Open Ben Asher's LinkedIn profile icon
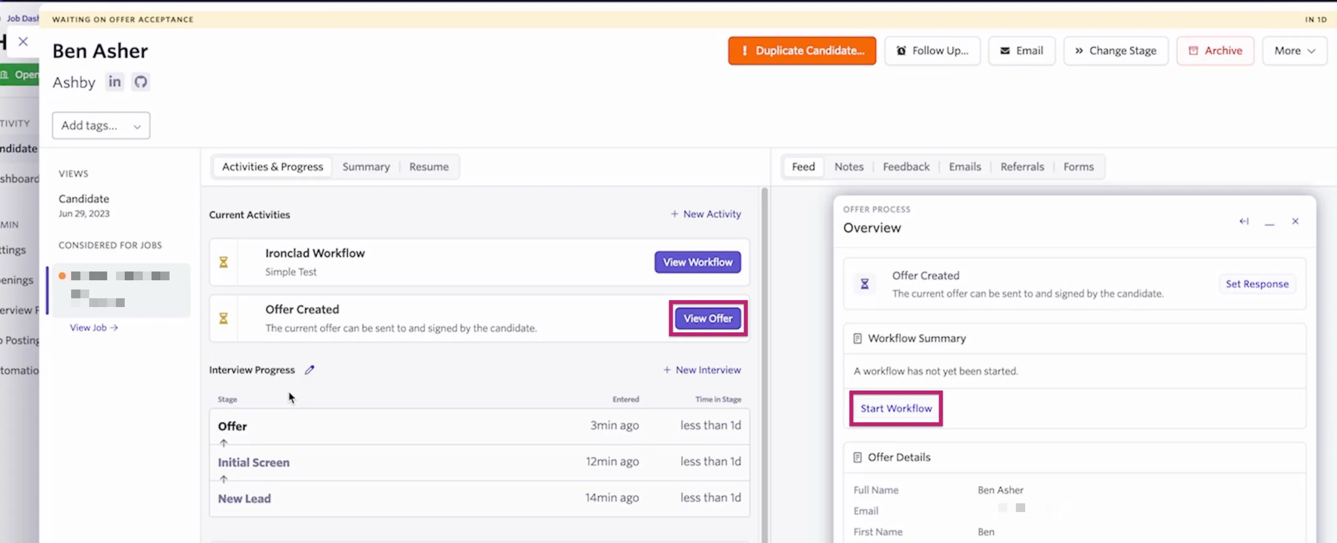 (115, 82)
